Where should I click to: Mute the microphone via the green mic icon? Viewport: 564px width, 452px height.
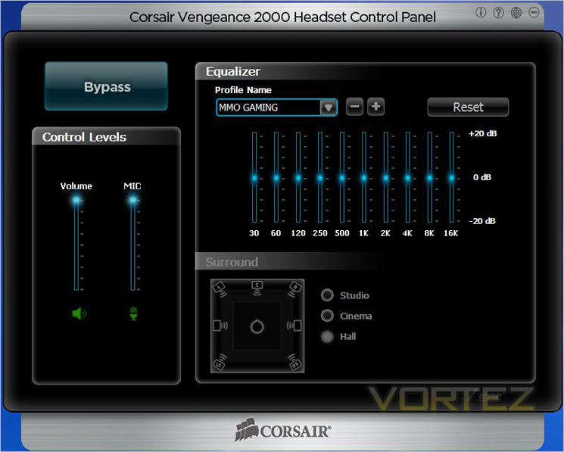pyautogui.click(x=133, y=313)
